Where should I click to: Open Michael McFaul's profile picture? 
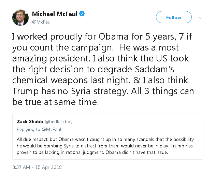[x=20, y=18]
